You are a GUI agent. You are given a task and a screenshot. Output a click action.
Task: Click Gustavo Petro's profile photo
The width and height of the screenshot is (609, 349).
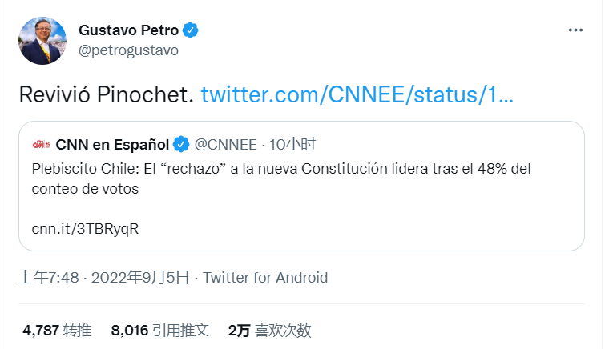(42, 40)
